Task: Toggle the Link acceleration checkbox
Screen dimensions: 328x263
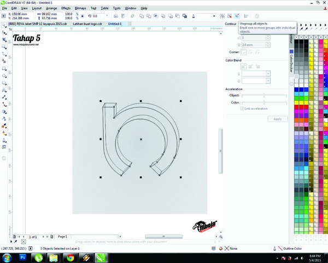Action: click(243, 108)
